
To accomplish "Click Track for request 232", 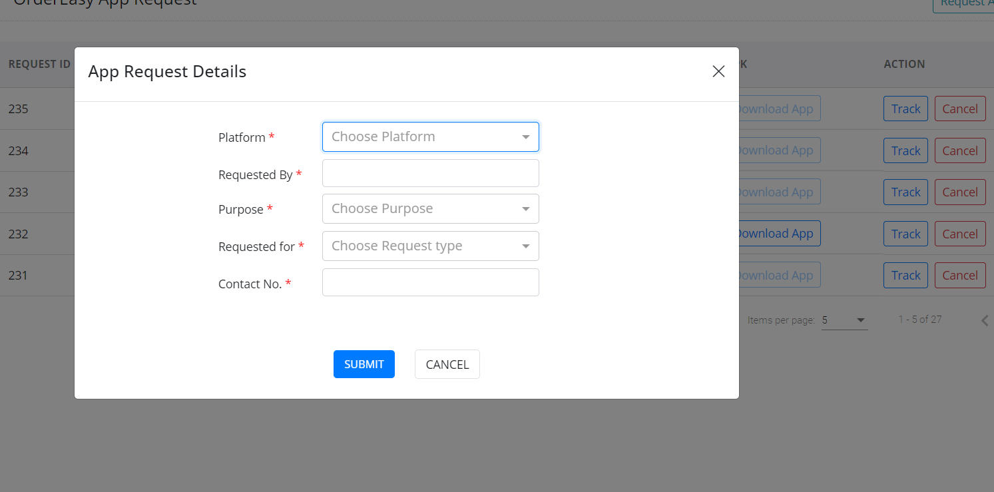I will [905, 234].
